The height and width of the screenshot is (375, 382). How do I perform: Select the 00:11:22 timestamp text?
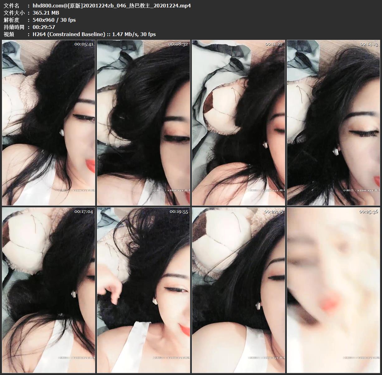pyautogui.click(x=274, y=44)
